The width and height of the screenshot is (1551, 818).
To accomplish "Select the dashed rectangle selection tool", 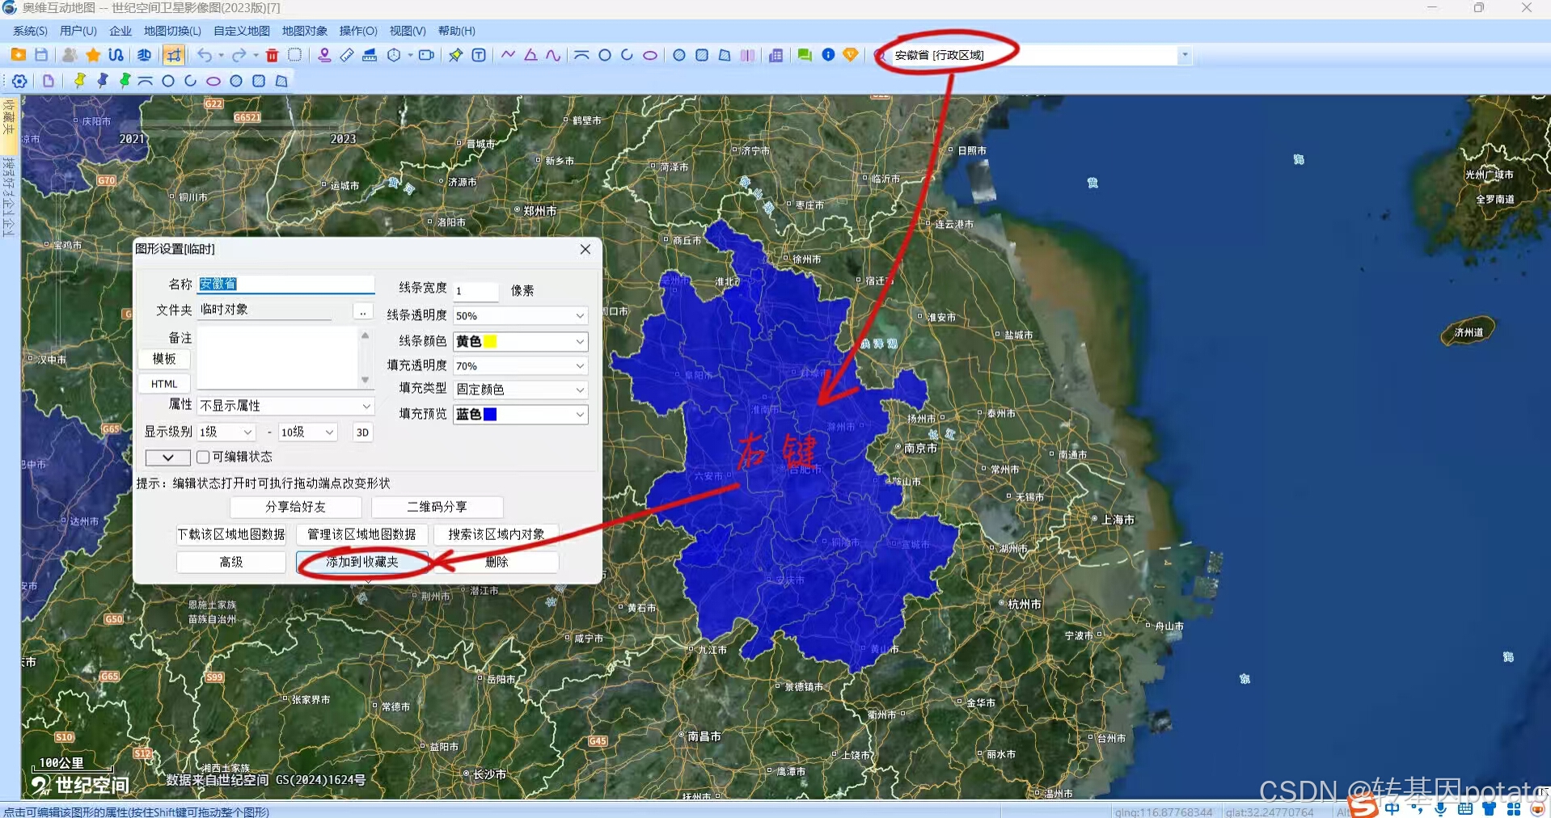I will [295, 55].
